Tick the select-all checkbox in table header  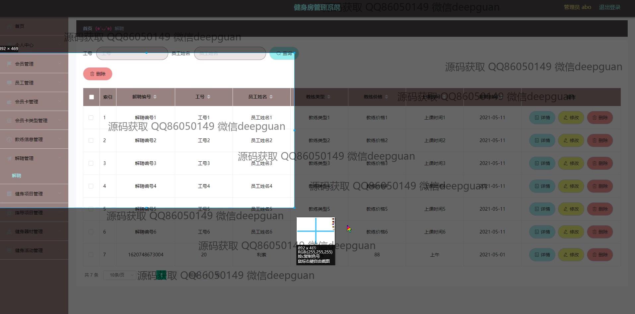pos(92,97)
